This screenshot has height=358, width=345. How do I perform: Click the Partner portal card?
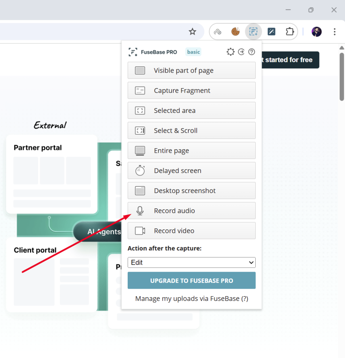click(52, 174)
